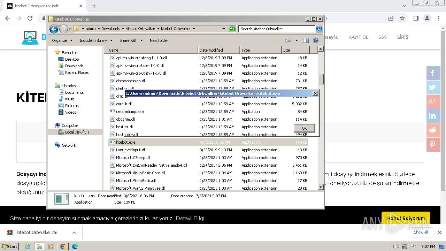Screen dimensions: 446x251
Task: Sort by Type column header
Action: coord(261,50)
